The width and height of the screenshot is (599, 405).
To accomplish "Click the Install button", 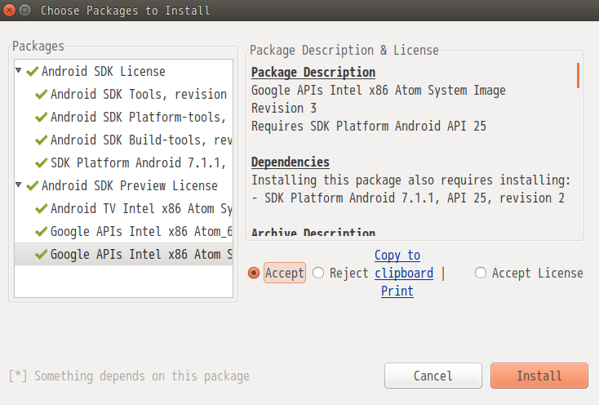I will (539, 376).
